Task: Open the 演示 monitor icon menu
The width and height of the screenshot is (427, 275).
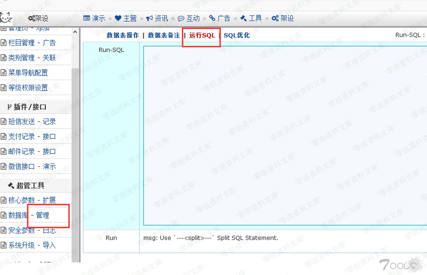Action: pos(87,18)
